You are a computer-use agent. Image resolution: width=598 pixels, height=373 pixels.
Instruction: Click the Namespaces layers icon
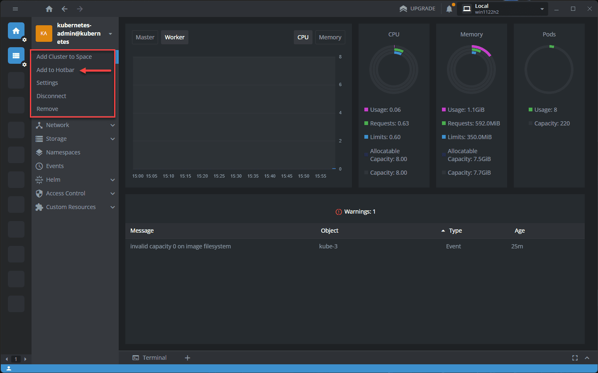click(x=39, y=152)
